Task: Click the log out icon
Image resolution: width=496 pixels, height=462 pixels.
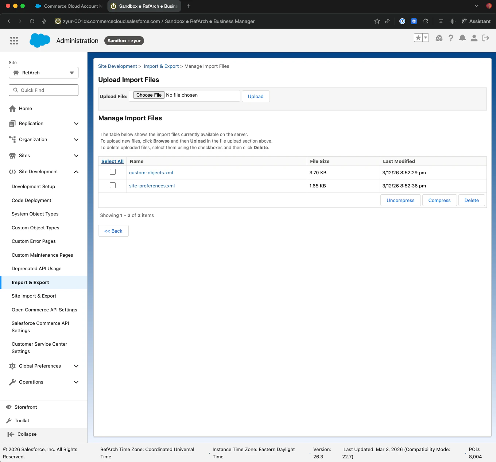Action: 486,38
